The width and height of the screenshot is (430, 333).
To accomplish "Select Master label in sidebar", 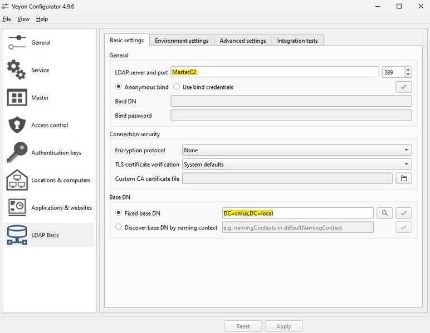I will pos(40,97).
